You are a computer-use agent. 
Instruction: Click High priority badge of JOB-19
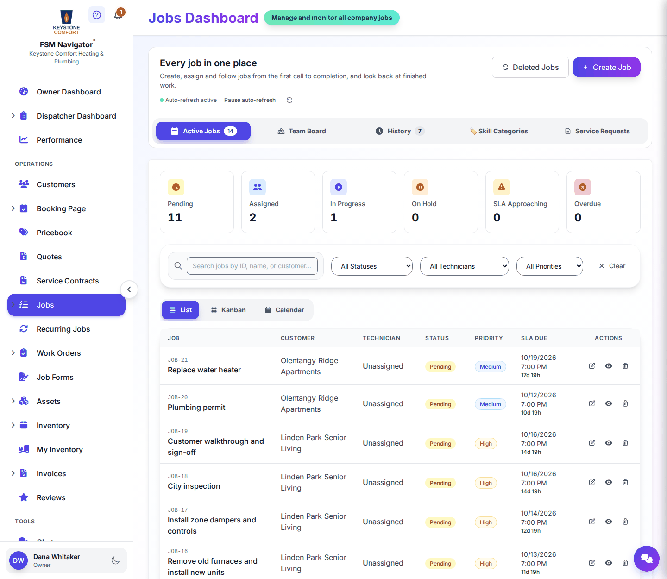tap(486, 443)
